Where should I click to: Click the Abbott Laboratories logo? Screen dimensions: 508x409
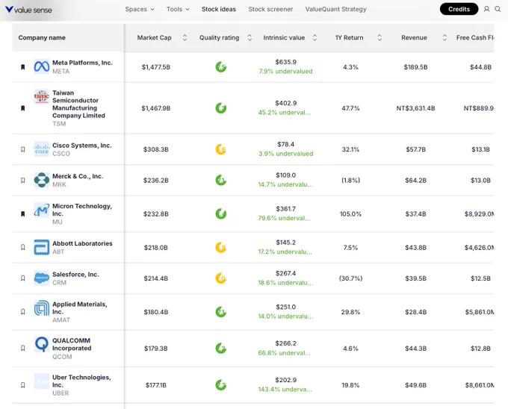[42, 247]
